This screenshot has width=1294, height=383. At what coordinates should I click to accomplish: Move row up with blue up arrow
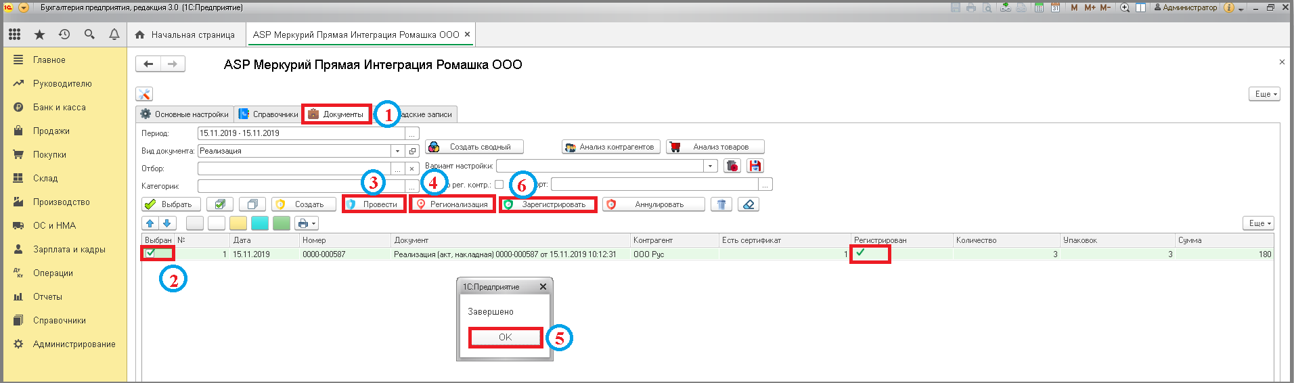tap(150, 223)
